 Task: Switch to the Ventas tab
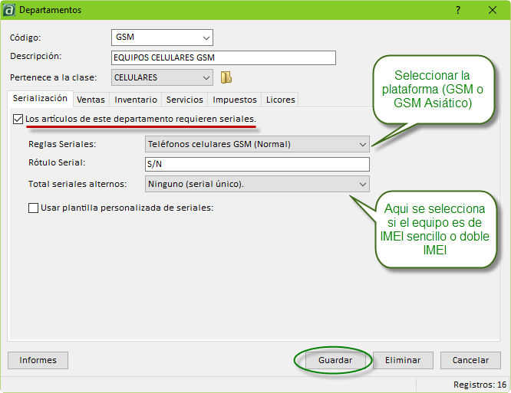click(91, 100)
